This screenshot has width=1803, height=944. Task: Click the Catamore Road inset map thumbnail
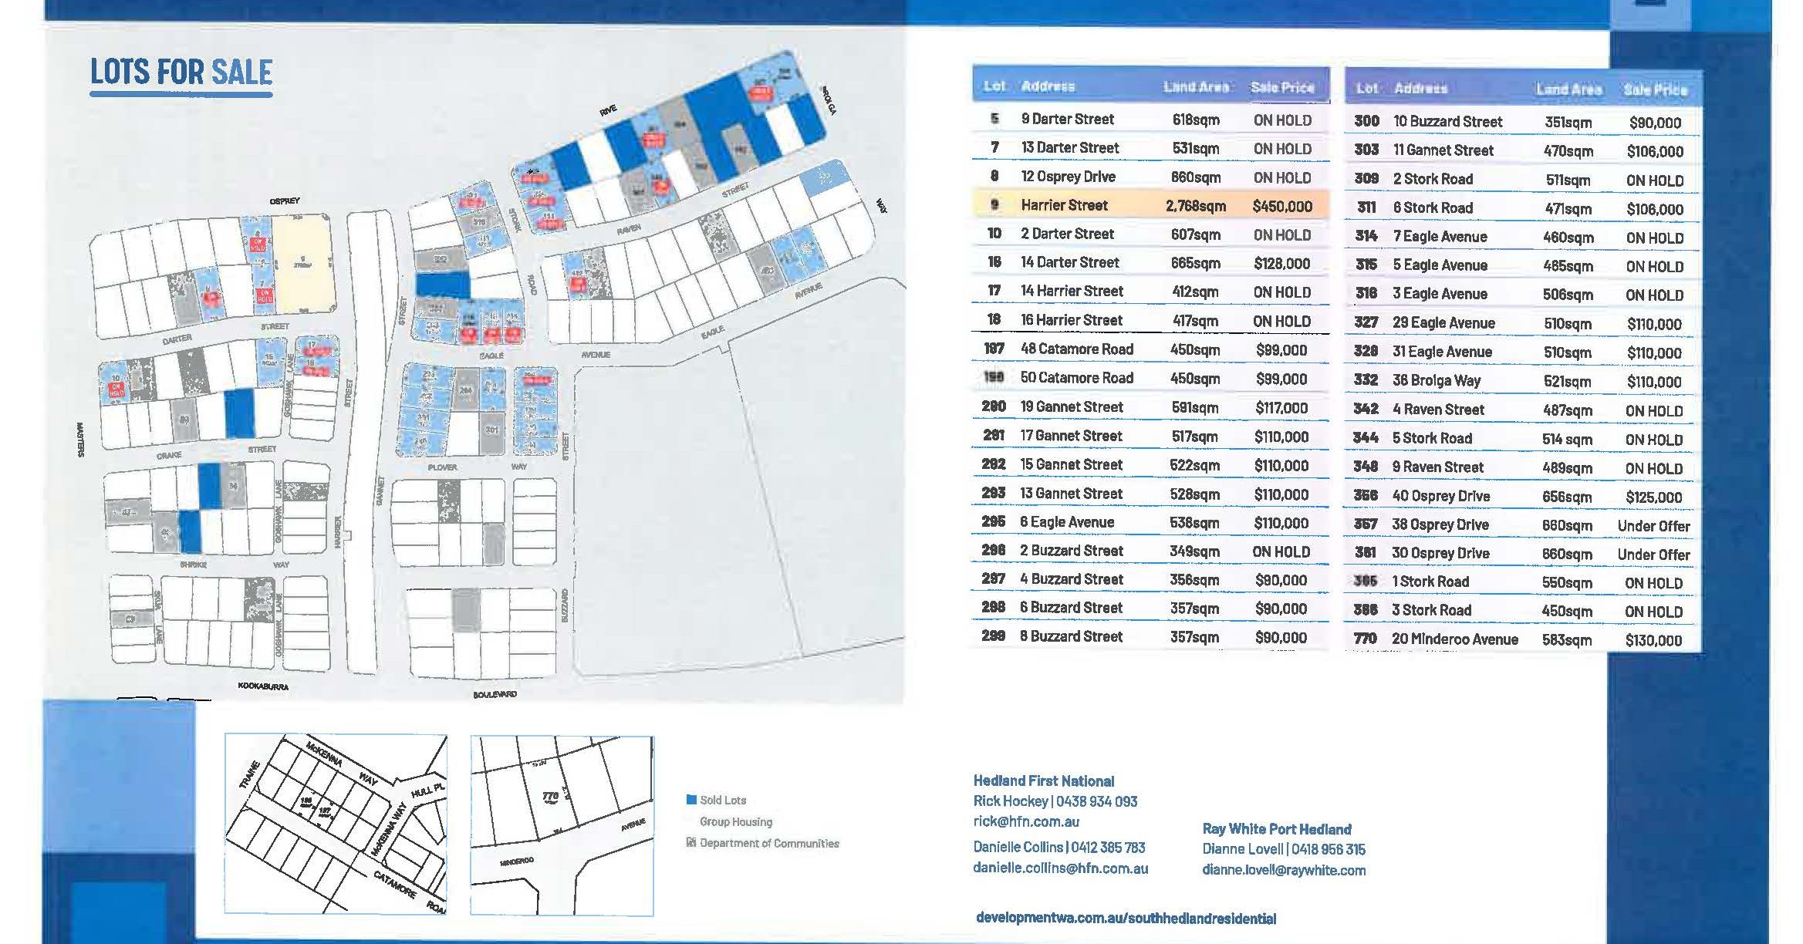336,824
